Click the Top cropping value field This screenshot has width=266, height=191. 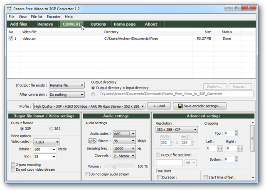tap(229, 133)
